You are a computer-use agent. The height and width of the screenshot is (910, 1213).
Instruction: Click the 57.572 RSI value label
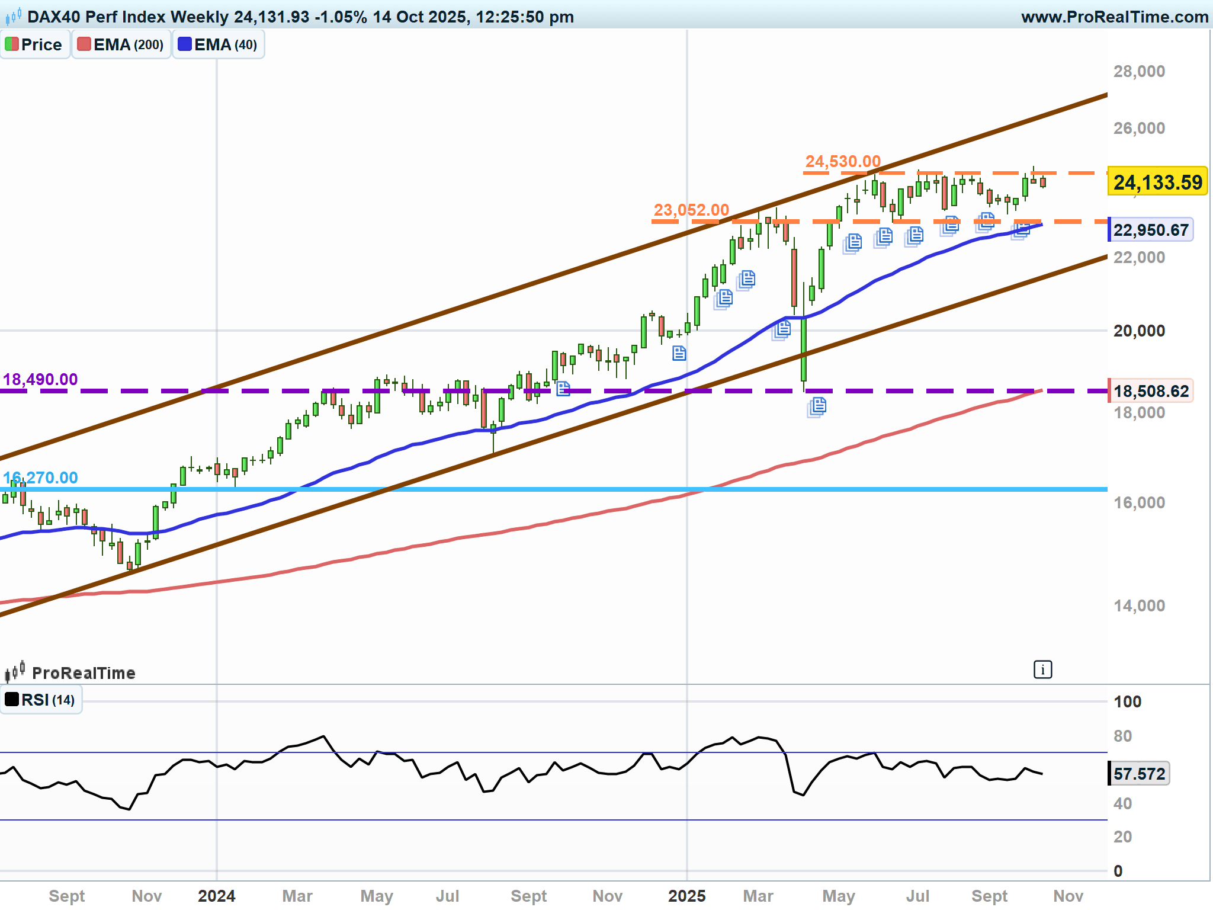[1138, 774]
